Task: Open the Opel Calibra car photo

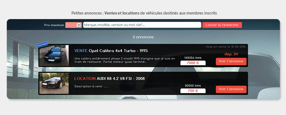Action: click(x=54, y=56)
